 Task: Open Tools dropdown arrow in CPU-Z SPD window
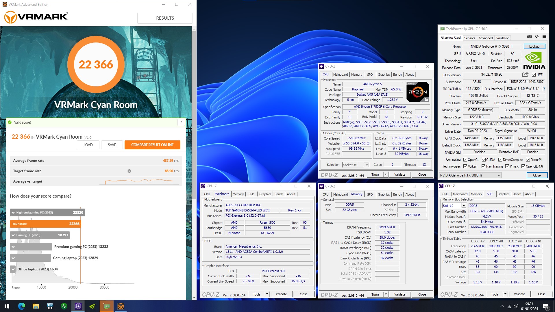point(505,294)
